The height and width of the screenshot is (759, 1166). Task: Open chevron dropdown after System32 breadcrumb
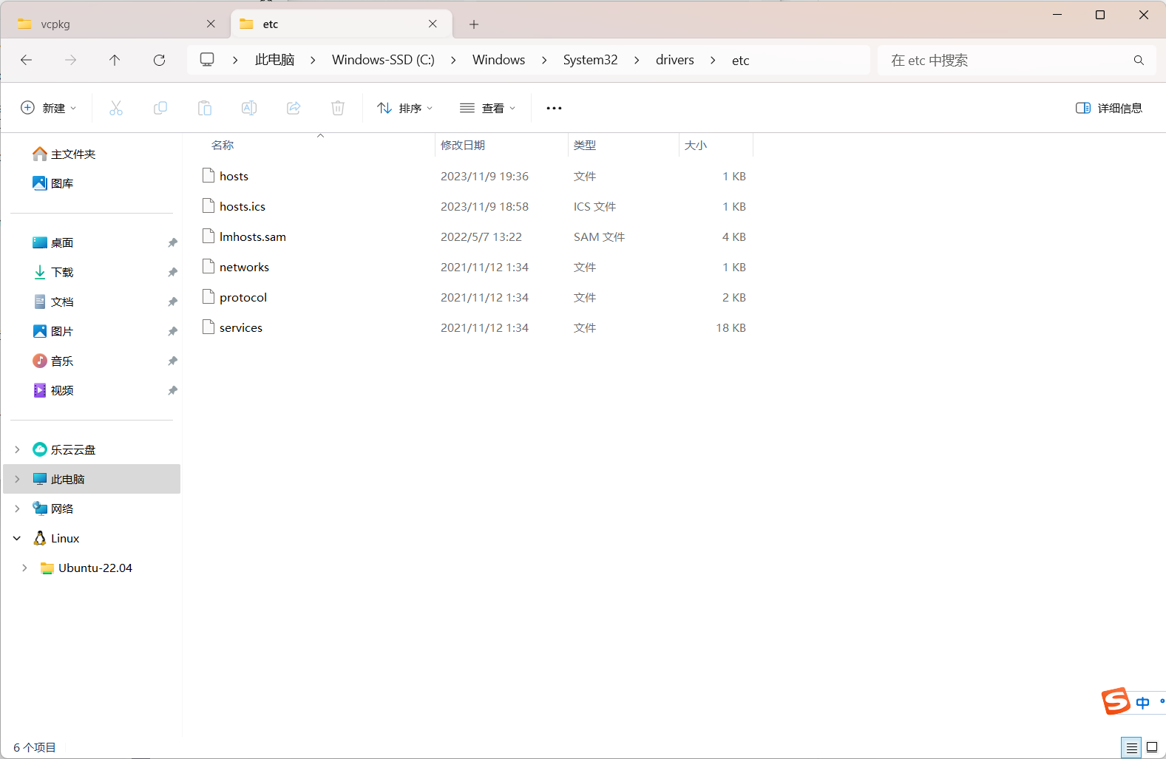[x=637, y=60]
